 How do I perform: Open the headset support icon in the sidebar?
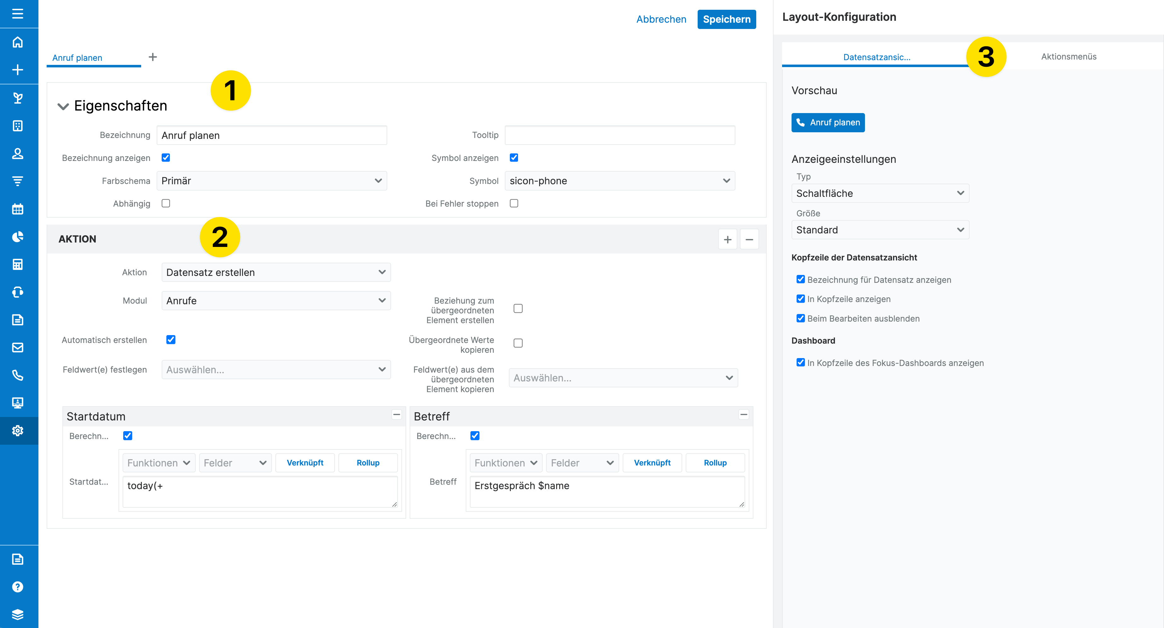(x=18, y=292)
